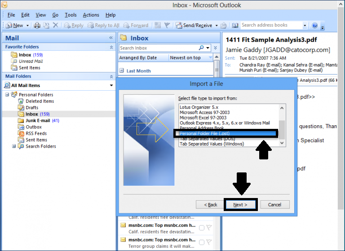Collapse the Mail Folders section
The image size is (345, 251).
coord(111,76)
